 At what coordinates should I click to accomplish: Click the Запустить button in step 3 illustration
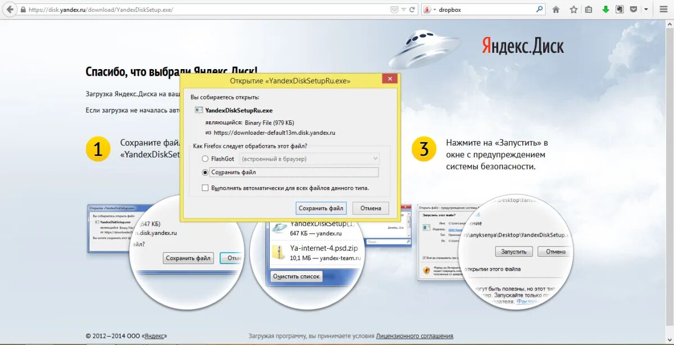pyautogui.click(x=514, y=252)
